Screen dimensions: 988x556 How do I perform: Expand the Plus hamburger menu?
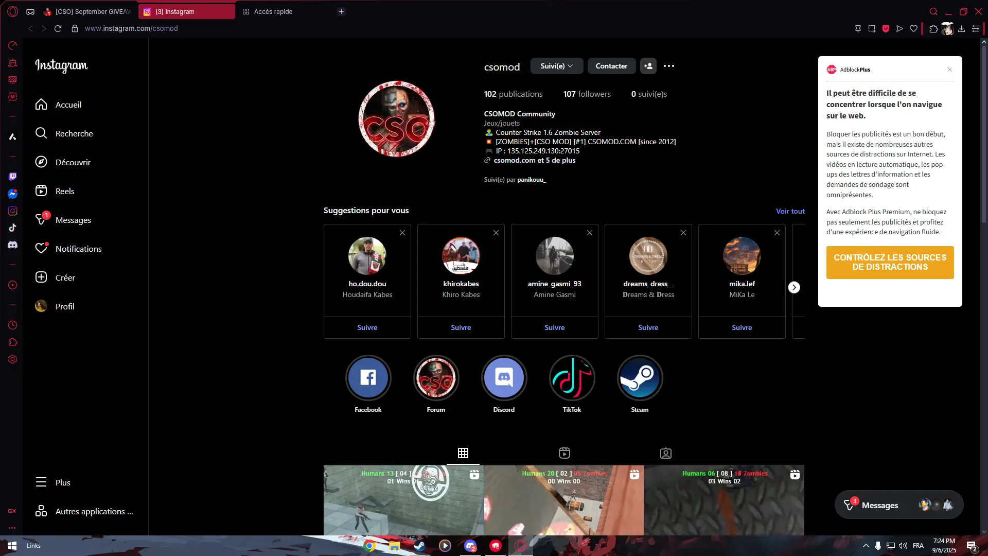point(41,482)
